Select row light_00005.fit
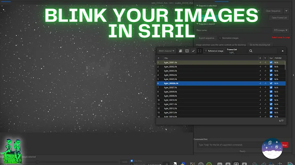 (x=221, y=79)
